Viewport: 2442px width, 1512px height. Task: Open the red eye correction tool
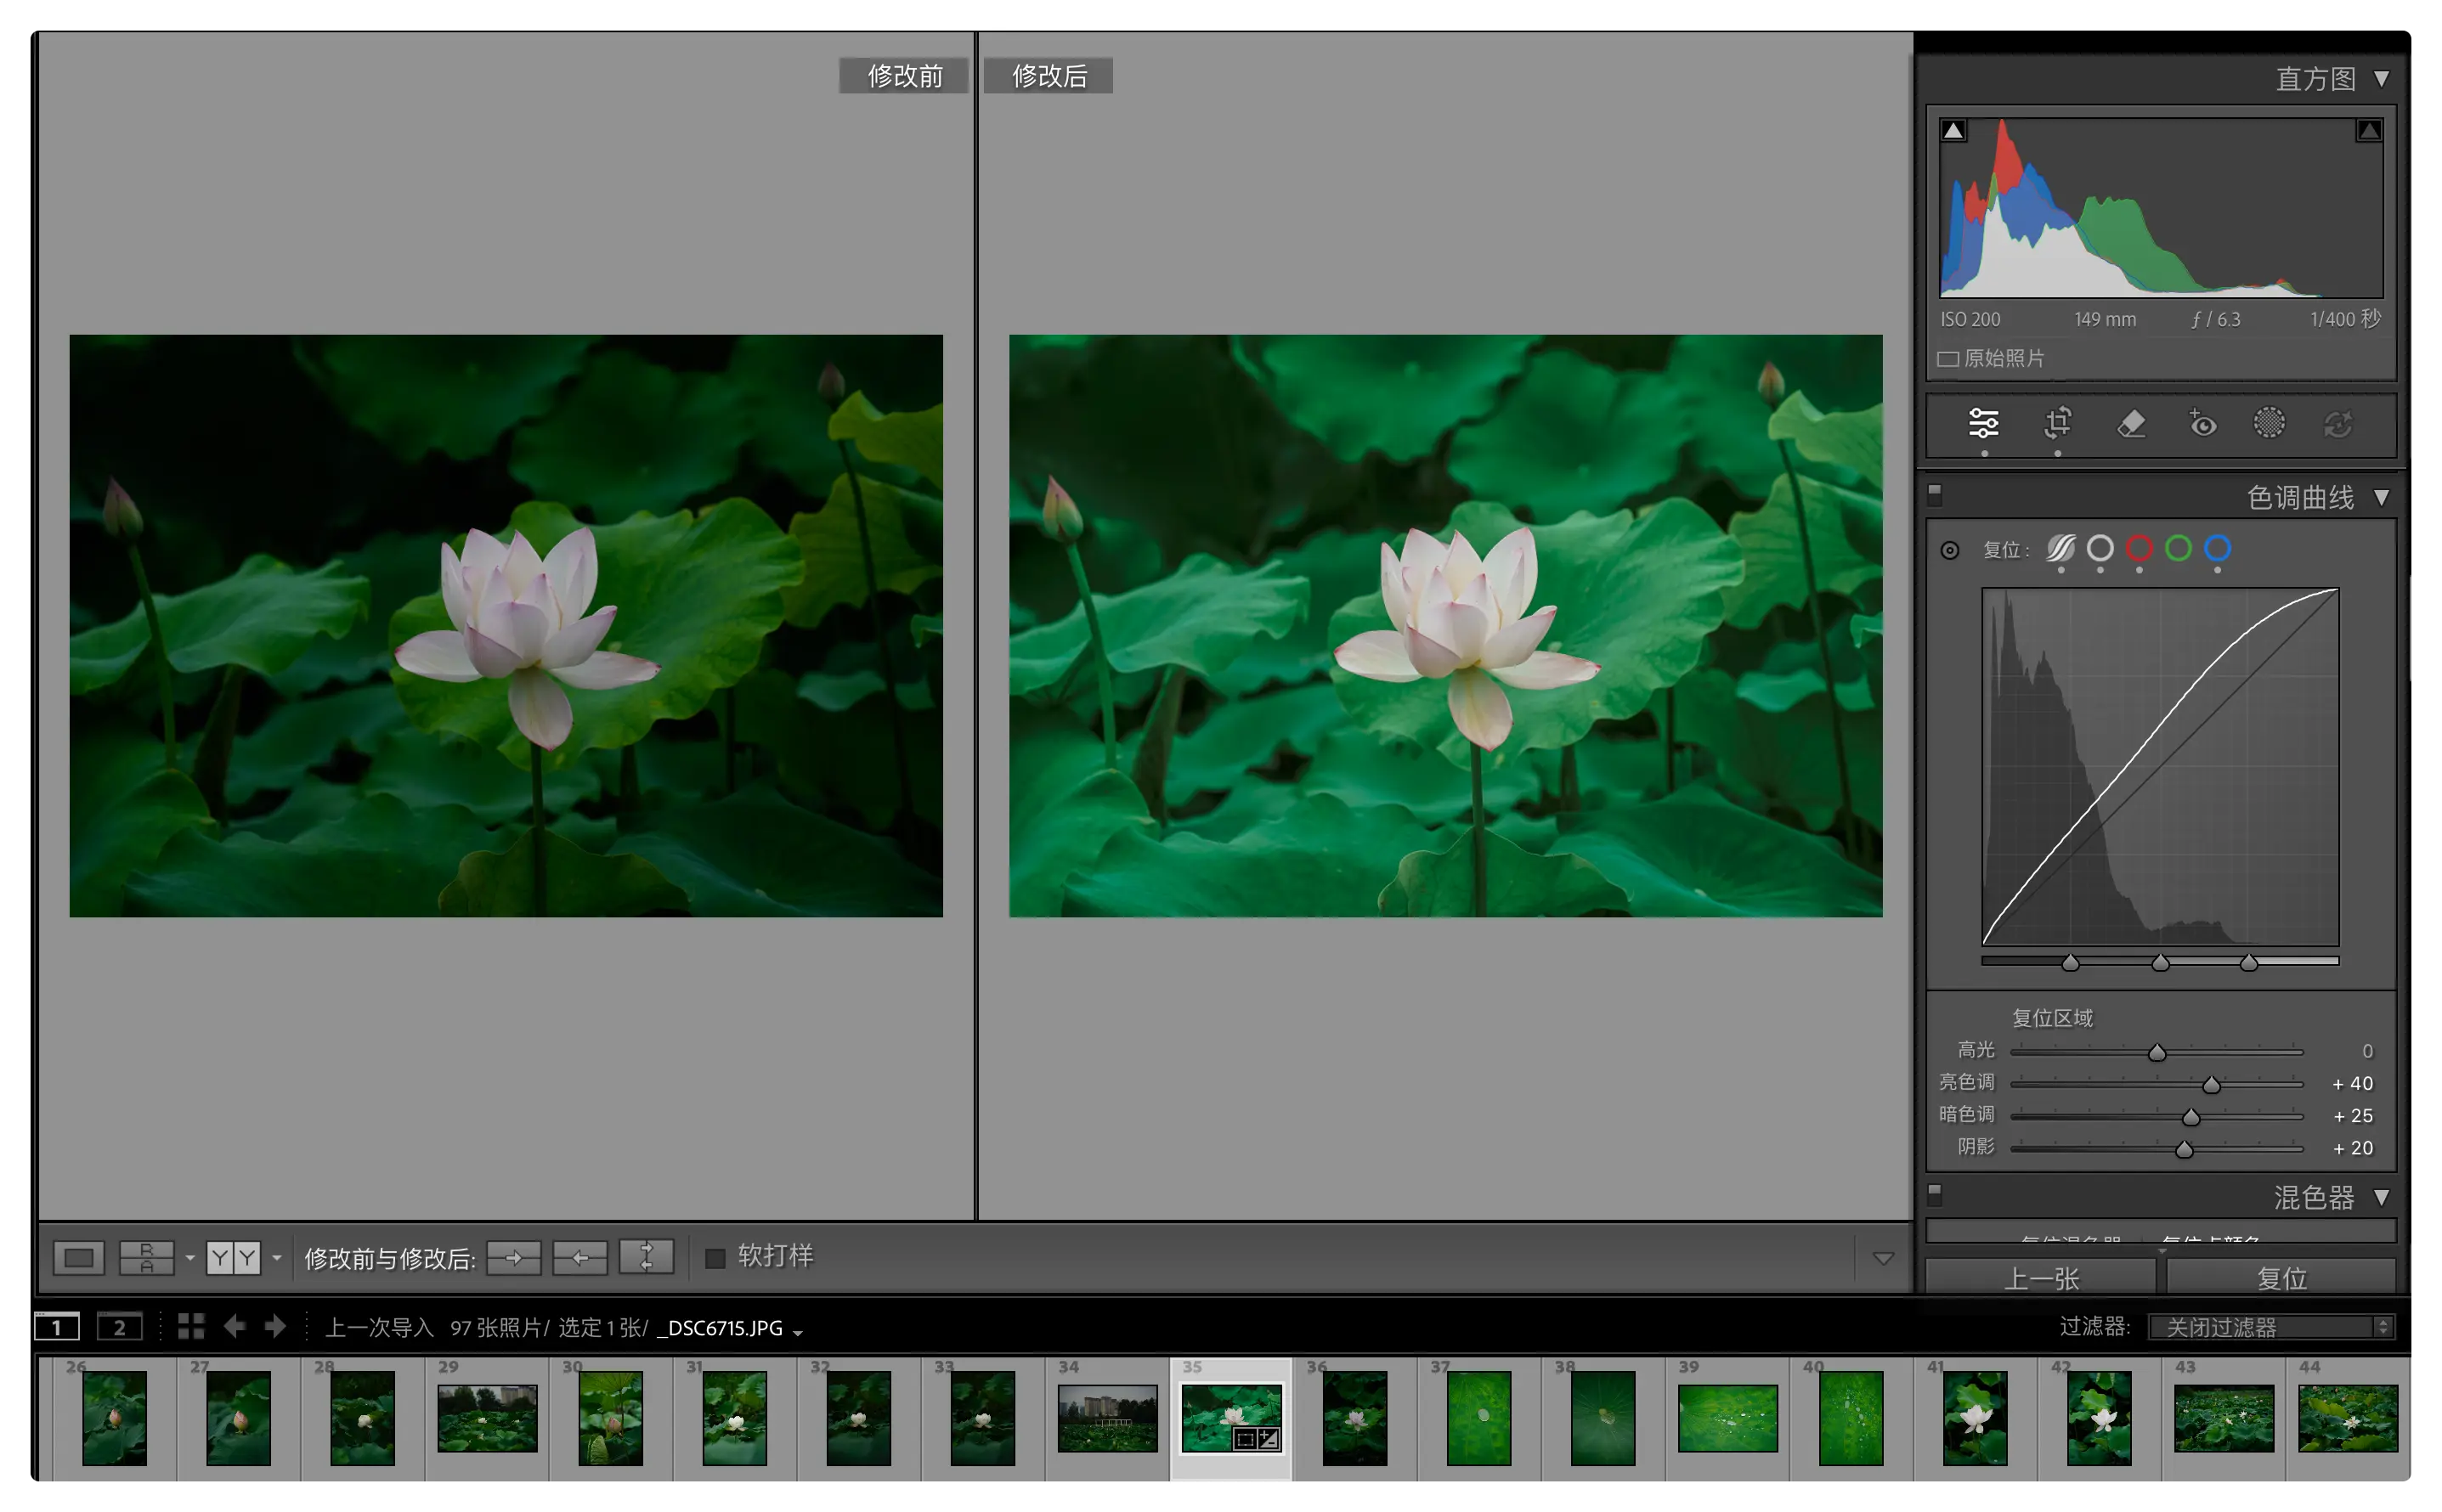pyautogui.click(x=2202, y=424)
